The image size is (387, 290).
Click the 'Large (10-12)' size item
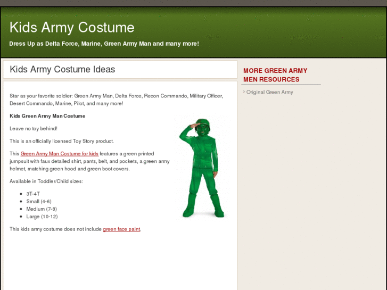point(42,217)
